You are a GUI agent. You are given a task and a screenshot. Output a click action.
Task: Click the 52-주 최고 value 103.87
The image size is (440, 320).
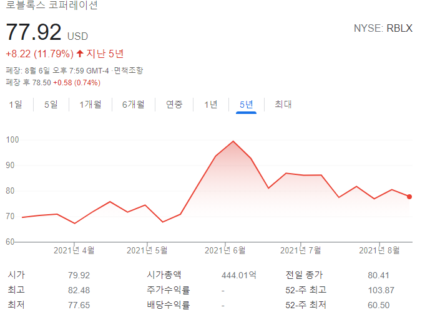coord(381,290)
